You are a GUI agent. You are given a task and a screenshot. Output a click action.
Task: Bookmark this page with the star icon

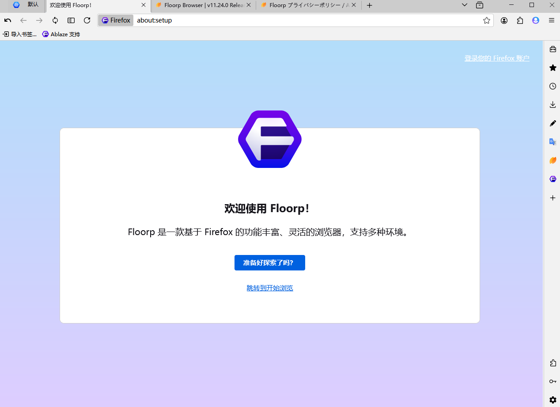click(486, 20)
